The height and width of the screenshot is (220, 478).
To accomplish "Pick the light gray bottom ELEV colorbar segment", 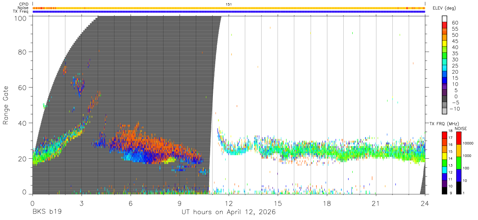I will coord(445,112).
